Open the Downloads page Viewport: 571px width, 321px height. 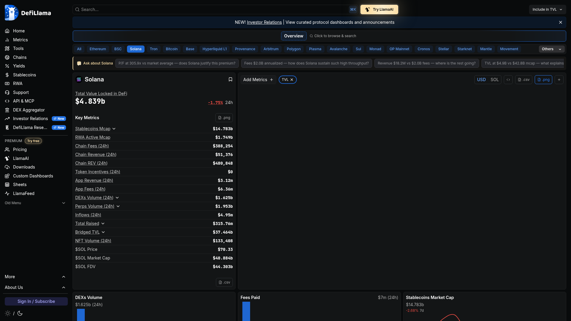click(24, 167)
